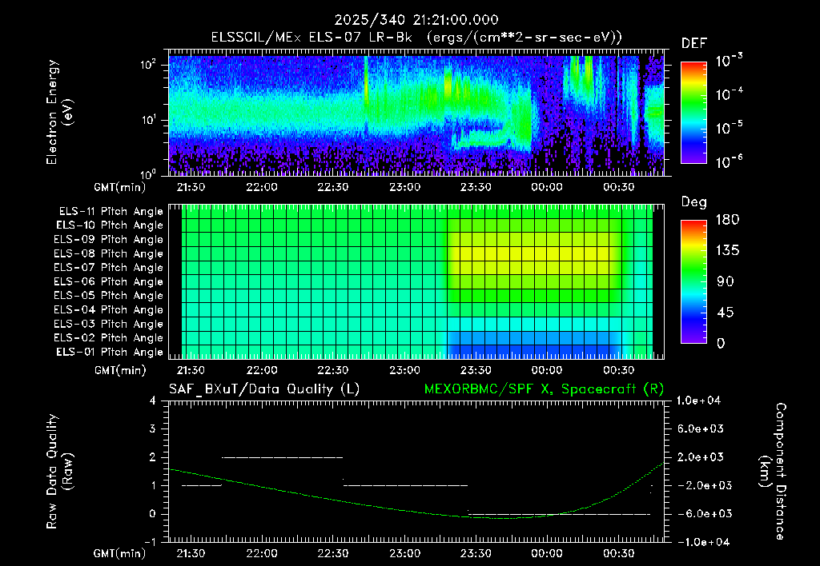Select the ELS-02 Pitch Angle row label

(109, 338)
